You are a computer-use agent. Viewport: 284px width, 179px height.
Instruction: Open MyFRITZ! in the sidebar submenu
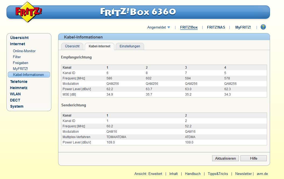coord(20,69)
